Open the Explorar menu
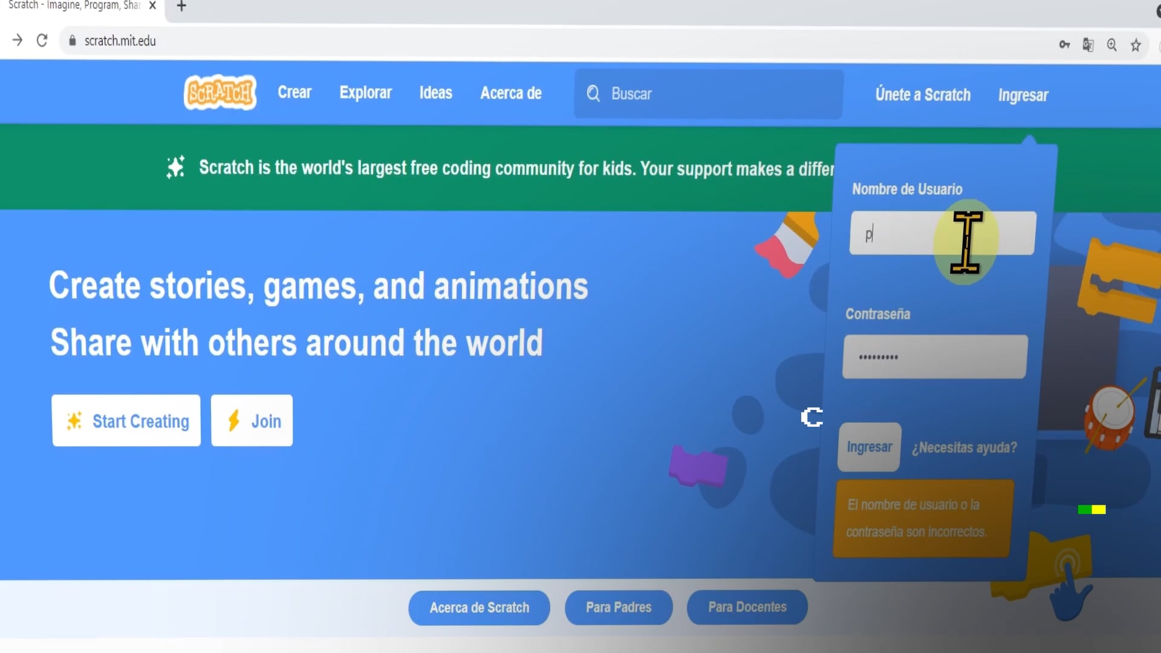Image resolution: width=1161 pixels, height=653 pixels. click(365, 93)
